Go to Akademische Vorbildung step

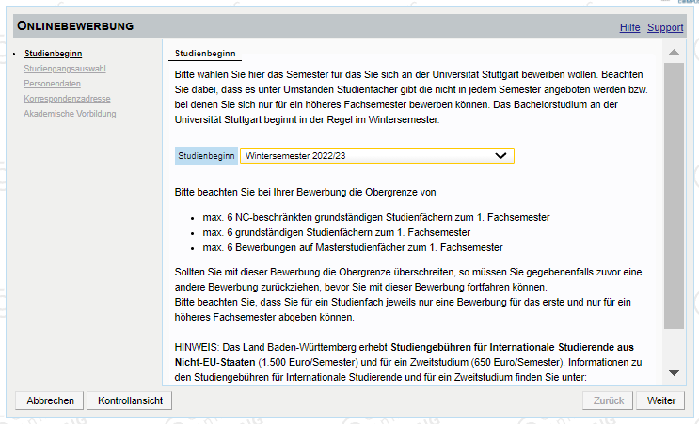pos(70,114)
